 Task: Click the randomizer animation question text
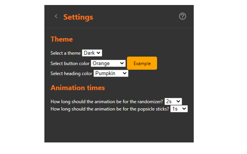(x=107, y=102)
